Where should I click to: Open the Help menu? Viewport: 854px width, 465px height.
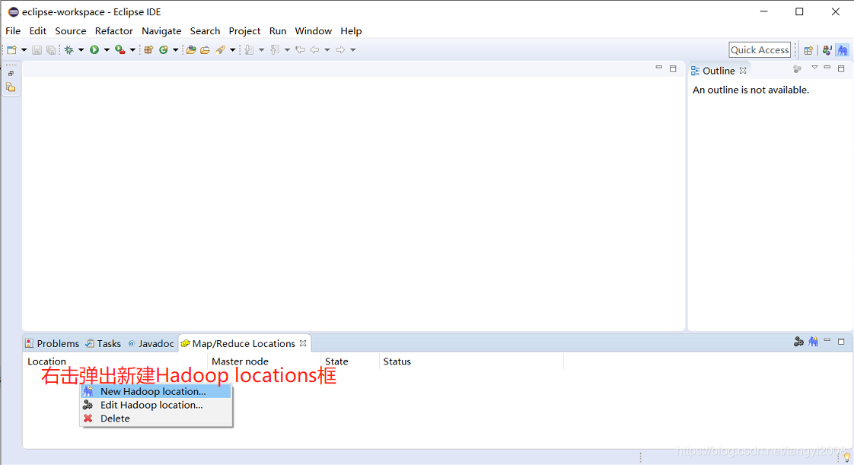tap(352, 31)
